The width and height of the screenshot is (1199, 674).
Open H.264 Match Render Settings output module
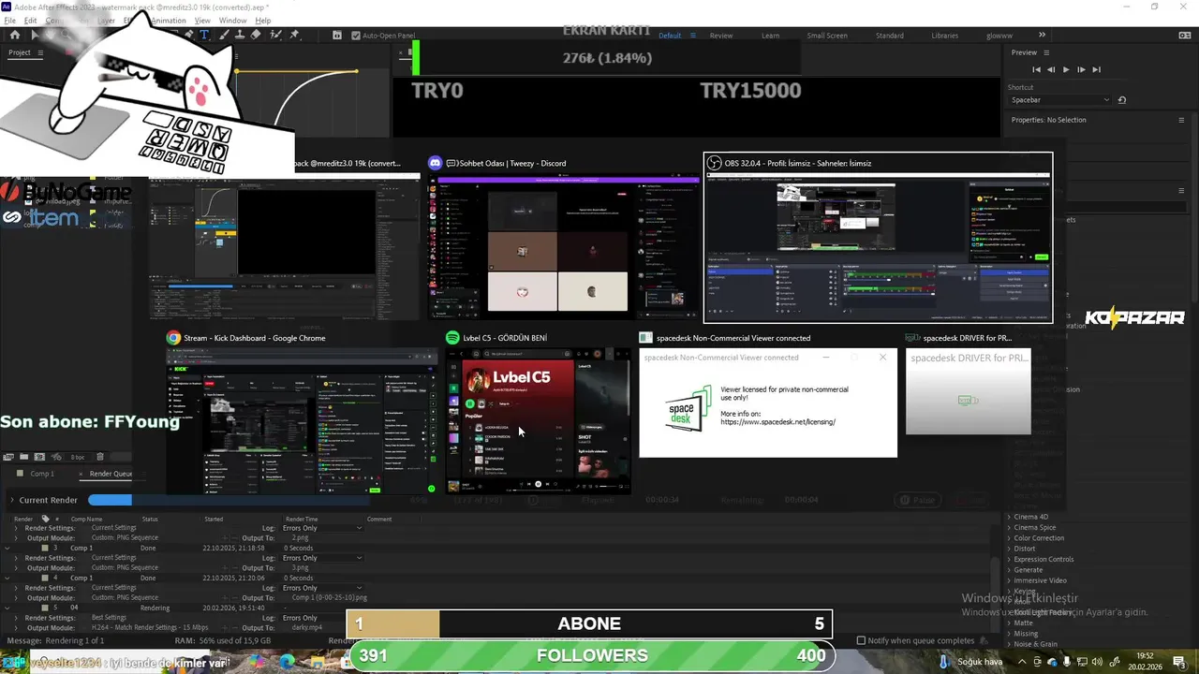150,628
